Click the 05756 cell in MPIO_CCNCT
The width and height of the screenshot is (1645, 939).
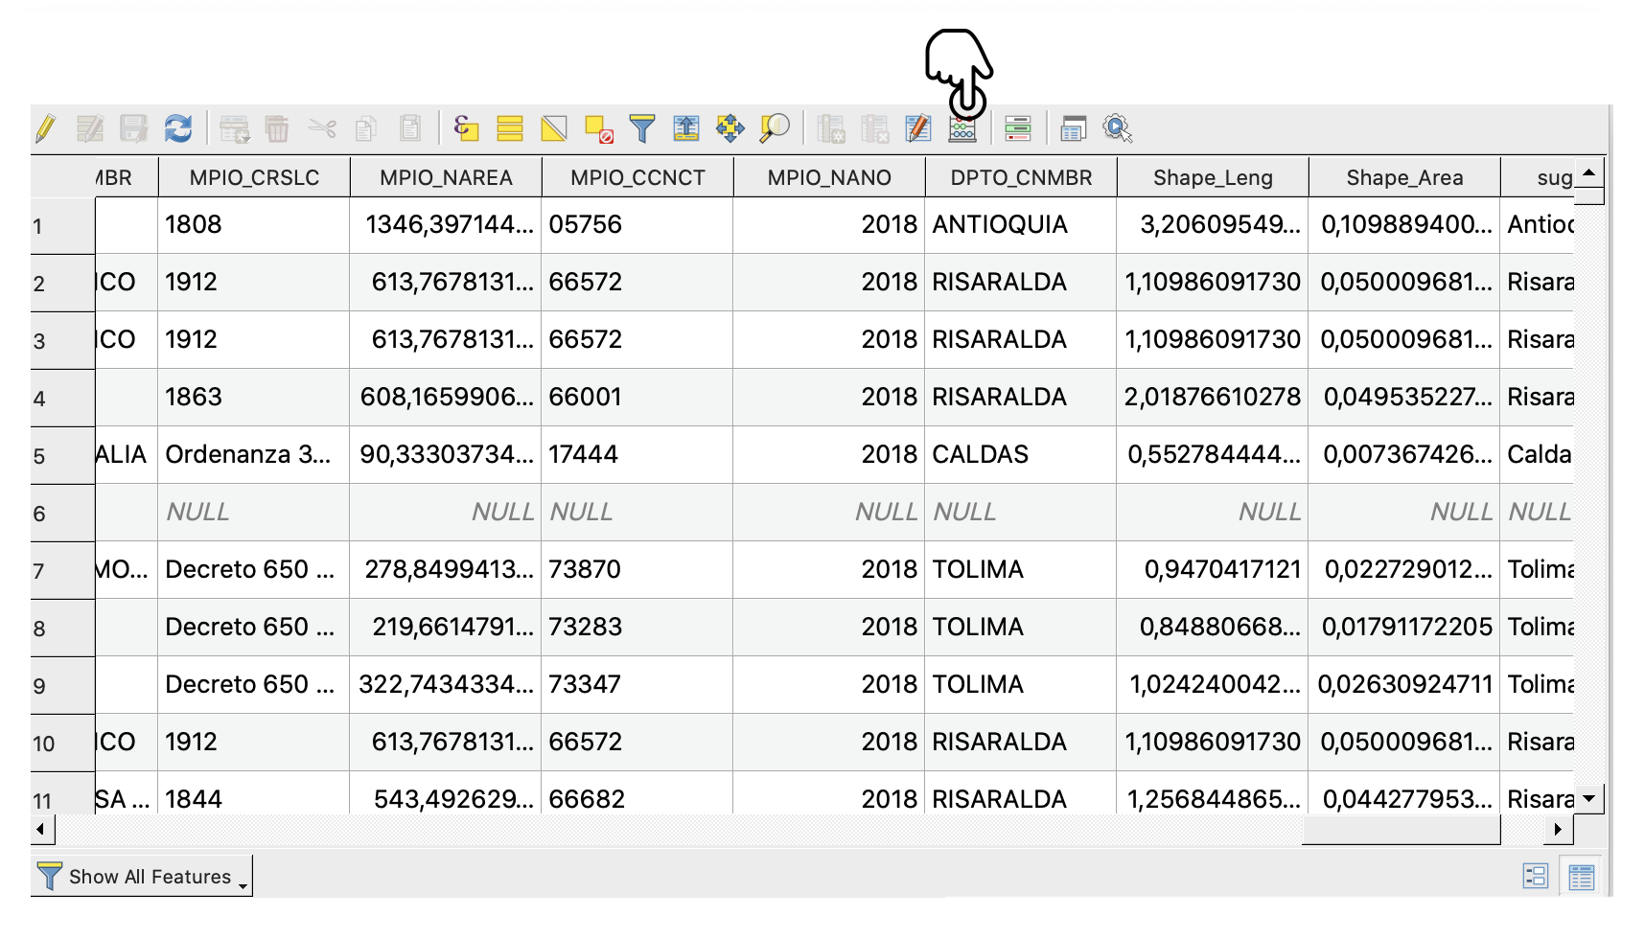(x=637, y=225)
